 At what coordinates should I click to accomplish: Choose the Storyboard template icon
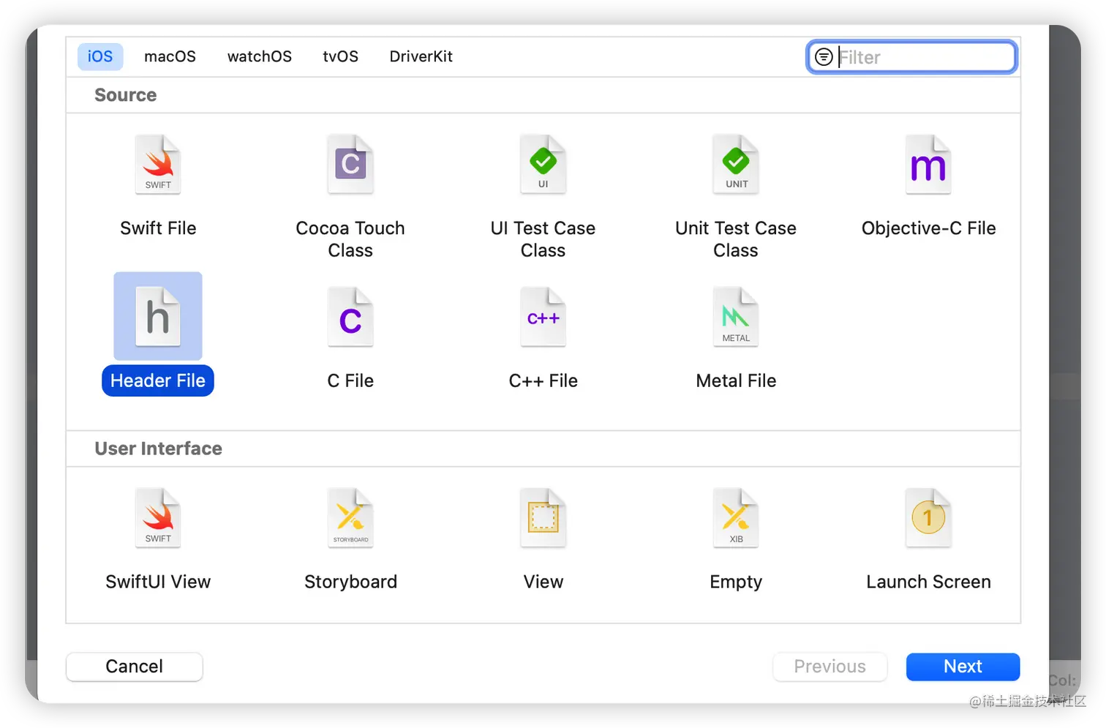tap(350, 518)
